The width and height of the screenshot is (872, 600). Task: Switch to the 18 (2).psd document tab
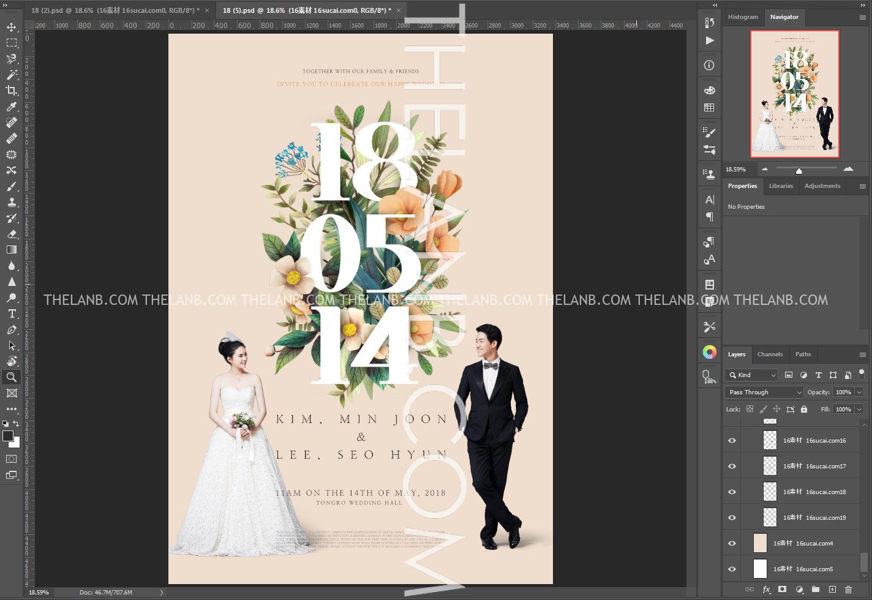pos(115,10)
